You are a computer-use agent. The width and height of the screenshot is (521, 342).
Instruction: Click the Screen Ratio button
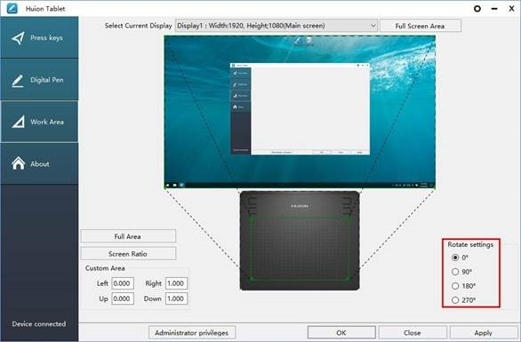coord(128,254)
